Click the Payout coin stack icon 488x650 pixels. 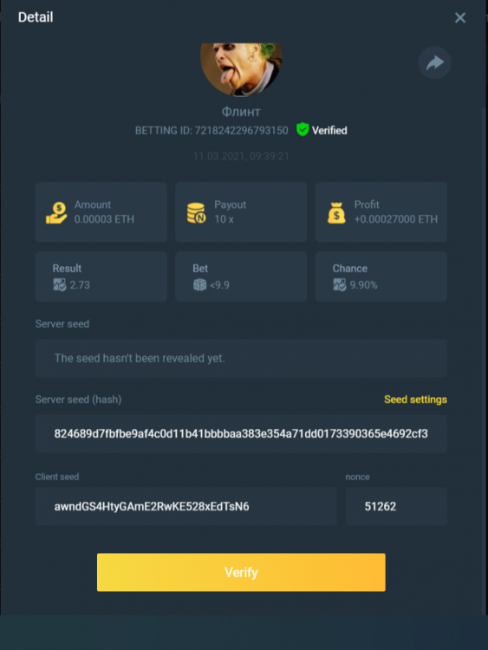click(196, 212)
